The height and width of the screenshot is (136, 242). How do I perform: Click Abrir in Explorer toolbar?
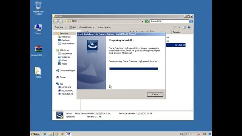[73, 27]
